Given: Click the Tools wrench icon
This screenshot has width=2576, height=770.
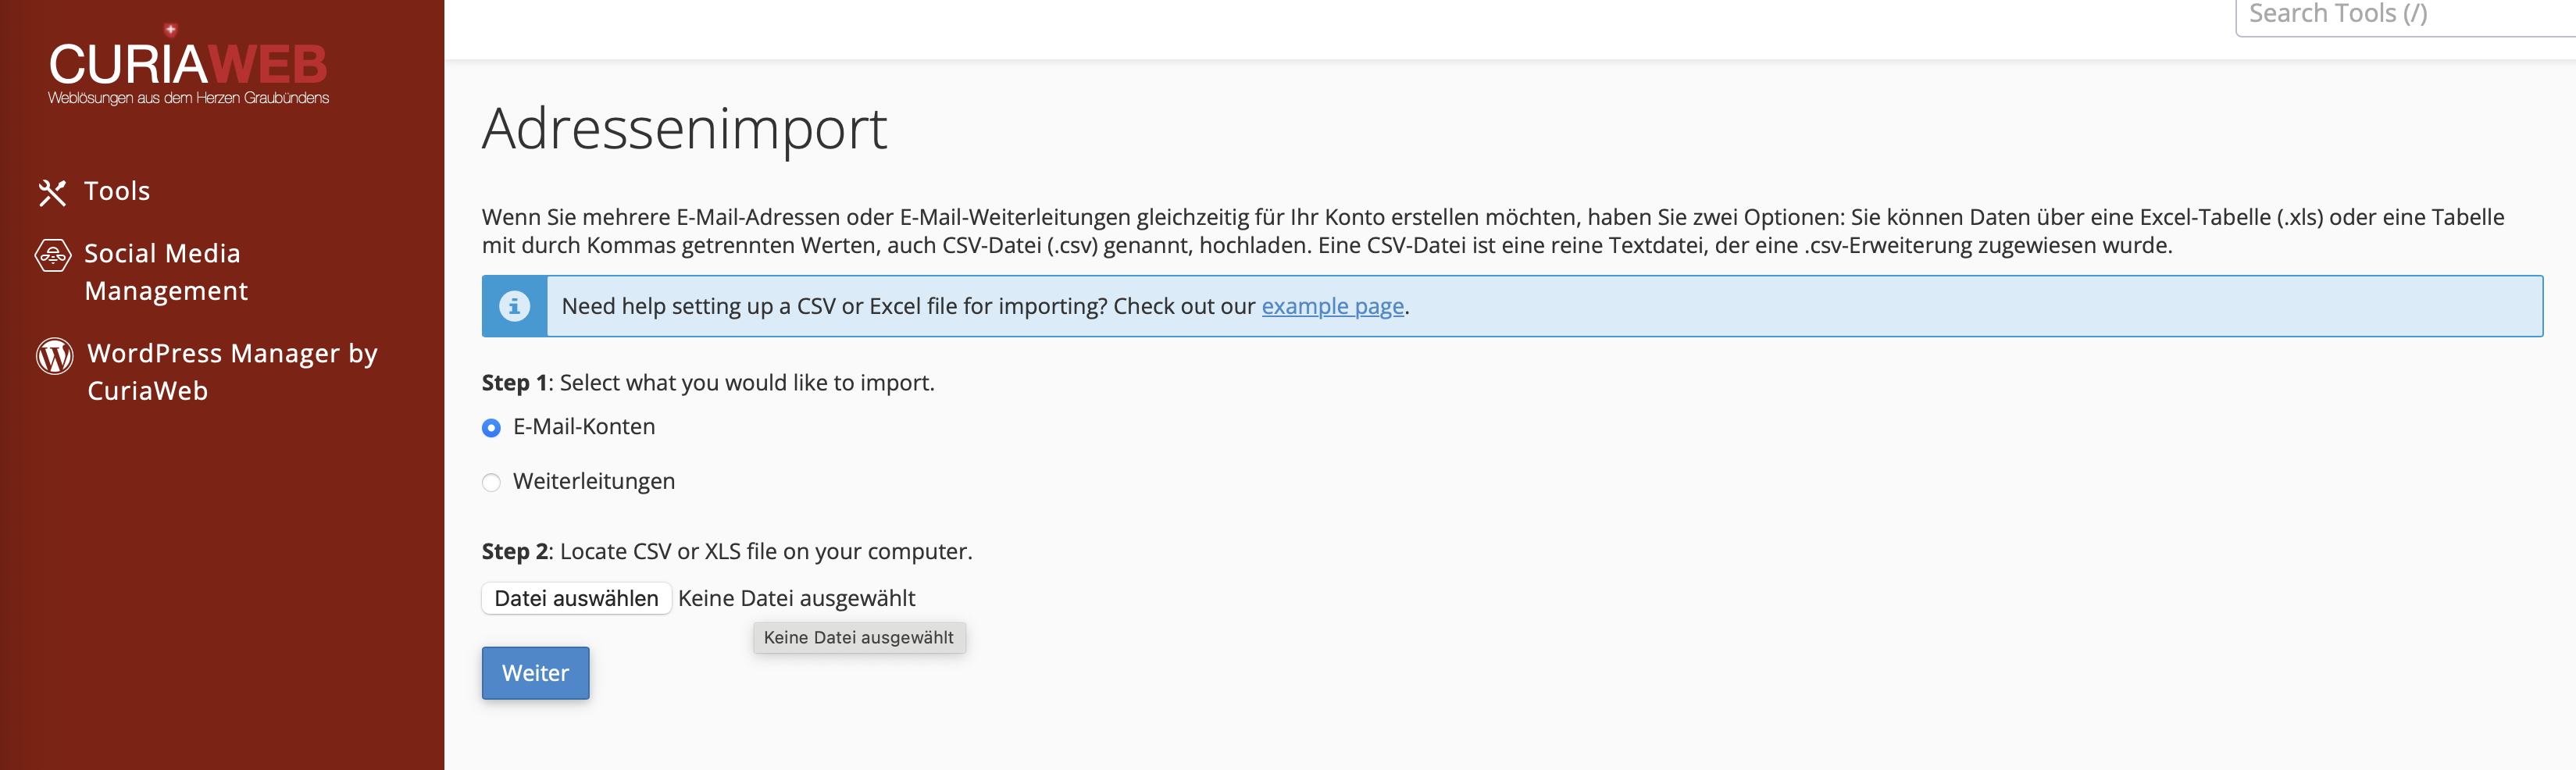Looking at the screenshot, I should point(52,192).
